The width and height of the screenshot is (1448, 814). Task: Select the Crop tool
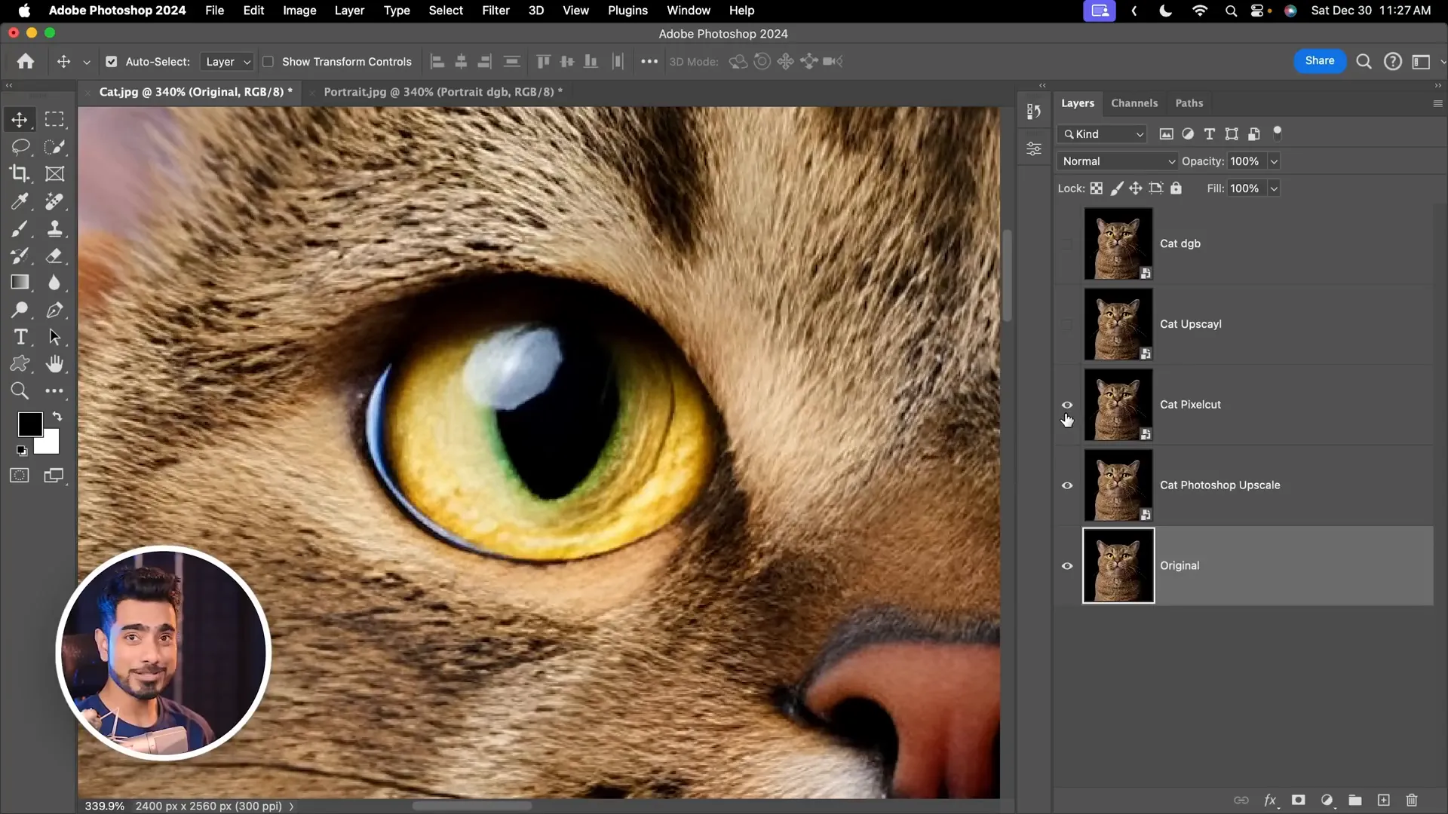point(20,174)
